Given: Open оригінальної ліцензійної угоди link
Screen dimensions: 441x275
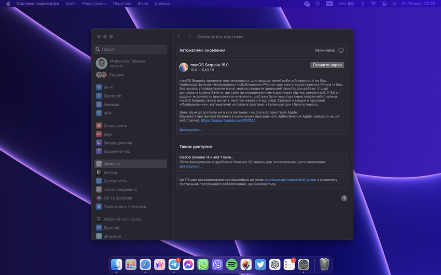Looking at the screenshot, I should point(290,180).
